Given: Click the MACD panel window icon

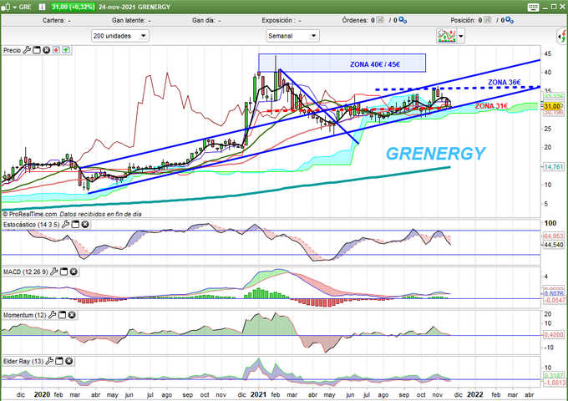Looking at the screenshot, I should click(x=63, y=272).
